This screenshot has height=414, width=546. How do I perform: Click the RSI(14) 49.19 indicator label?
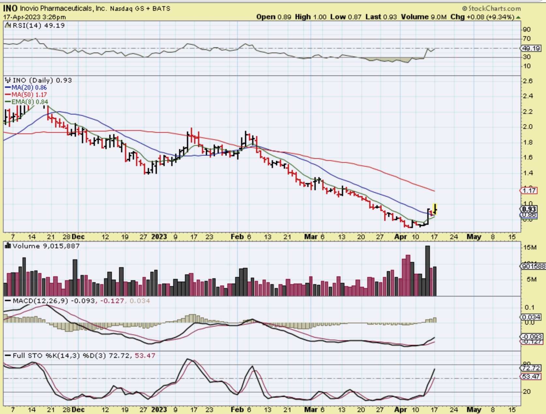click(x=38, y=25)
